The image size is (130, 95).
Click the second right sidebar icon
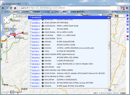click(128, 18)
